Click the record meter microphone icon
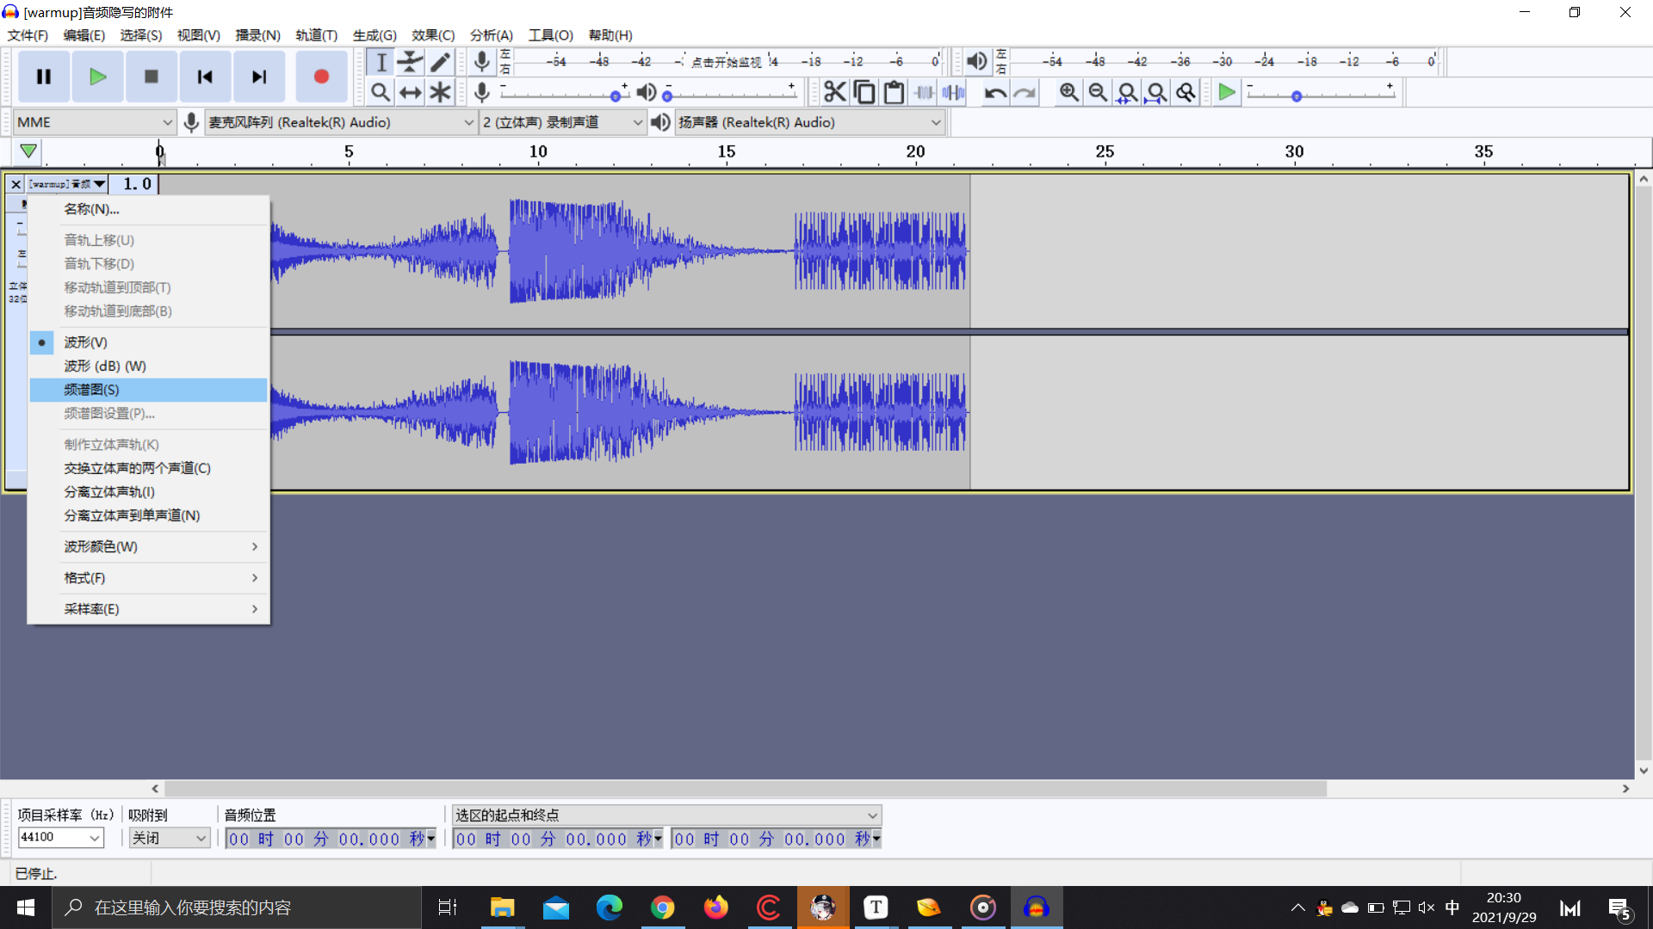This screenshot has width=1653, height=929. tap(482, 61)
